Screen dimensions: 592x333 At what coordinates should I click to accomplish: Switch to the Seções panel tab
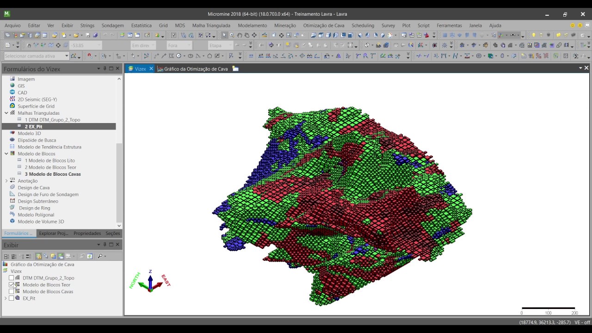(x=113, y=233)
